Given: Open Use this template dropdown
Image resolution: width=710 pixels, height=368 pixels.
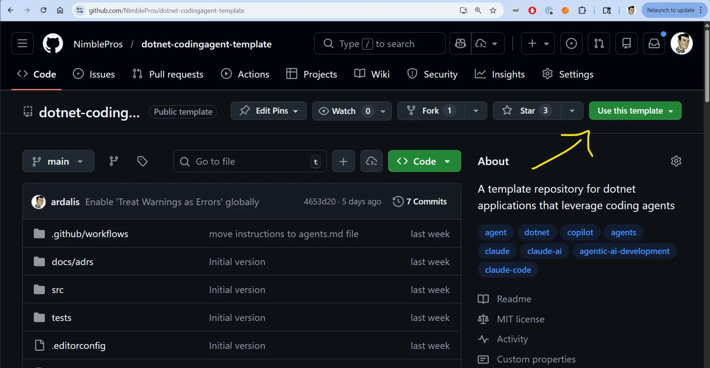Looking at the screenshot, I should click(x=635, y=111).
